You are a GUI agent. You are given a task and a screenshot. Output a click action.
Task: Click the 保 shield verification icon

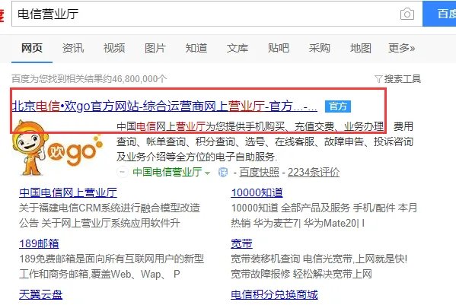pyautogui.click(x=223, y=172)
